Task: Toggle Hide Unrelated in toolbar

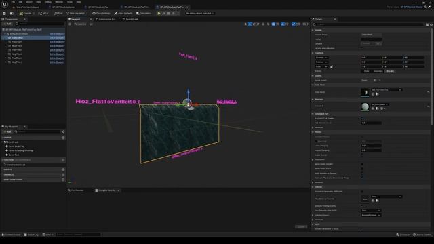Action: 75,13
